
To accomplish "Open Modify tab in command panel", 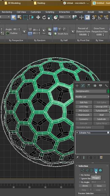I will click(83, 86).
